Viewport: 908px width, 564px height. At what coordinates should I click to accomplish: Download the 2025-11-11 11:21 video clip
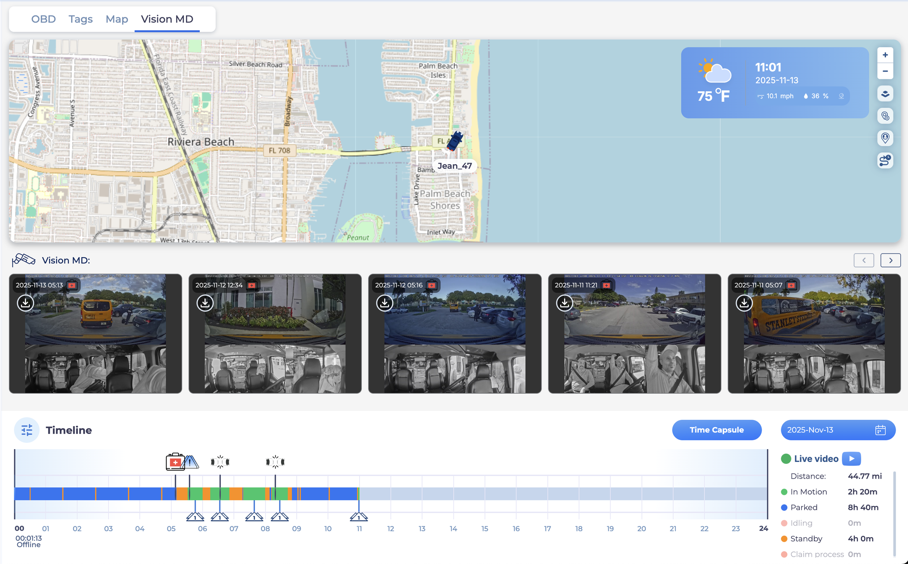click(x=564, y=303)
